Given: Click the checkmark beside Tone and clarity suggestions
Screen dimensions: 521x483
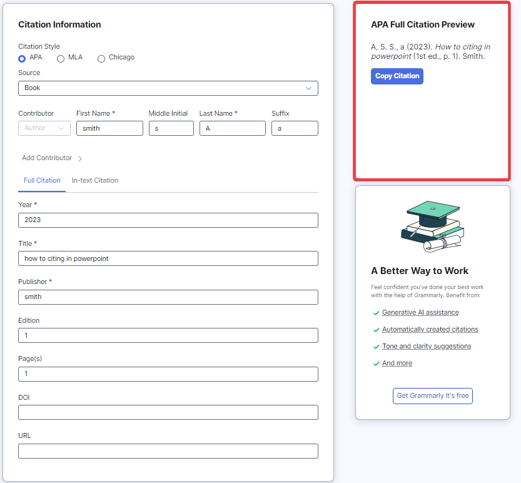Looking at the screenshot, I should click(376, 347).
